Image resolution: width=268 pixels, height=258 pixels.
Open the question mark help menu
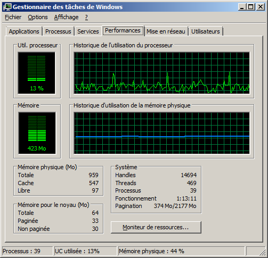click(x=86, y=17)
